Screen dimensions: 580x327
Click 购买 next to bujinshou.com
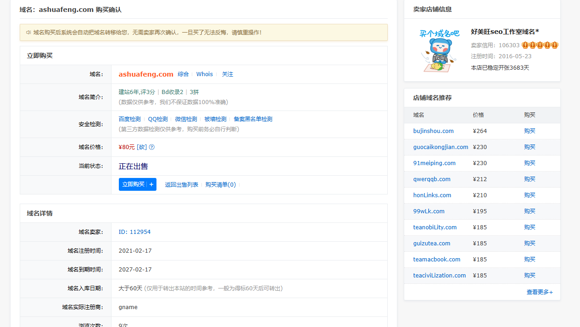(530, 131)
